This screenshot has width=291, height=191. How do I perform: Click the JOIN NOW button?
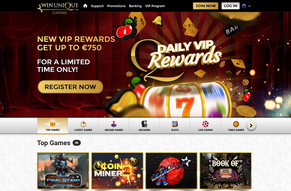(206, 6)
